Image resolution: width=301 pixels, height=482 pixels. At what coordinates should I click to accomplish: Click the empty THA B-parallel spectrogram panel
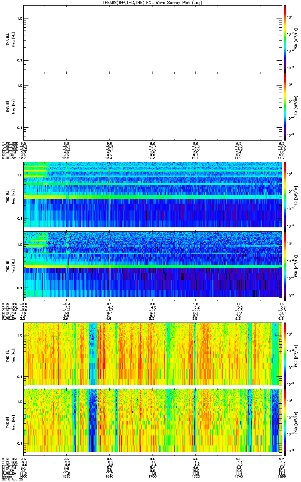tap(153, 106)
